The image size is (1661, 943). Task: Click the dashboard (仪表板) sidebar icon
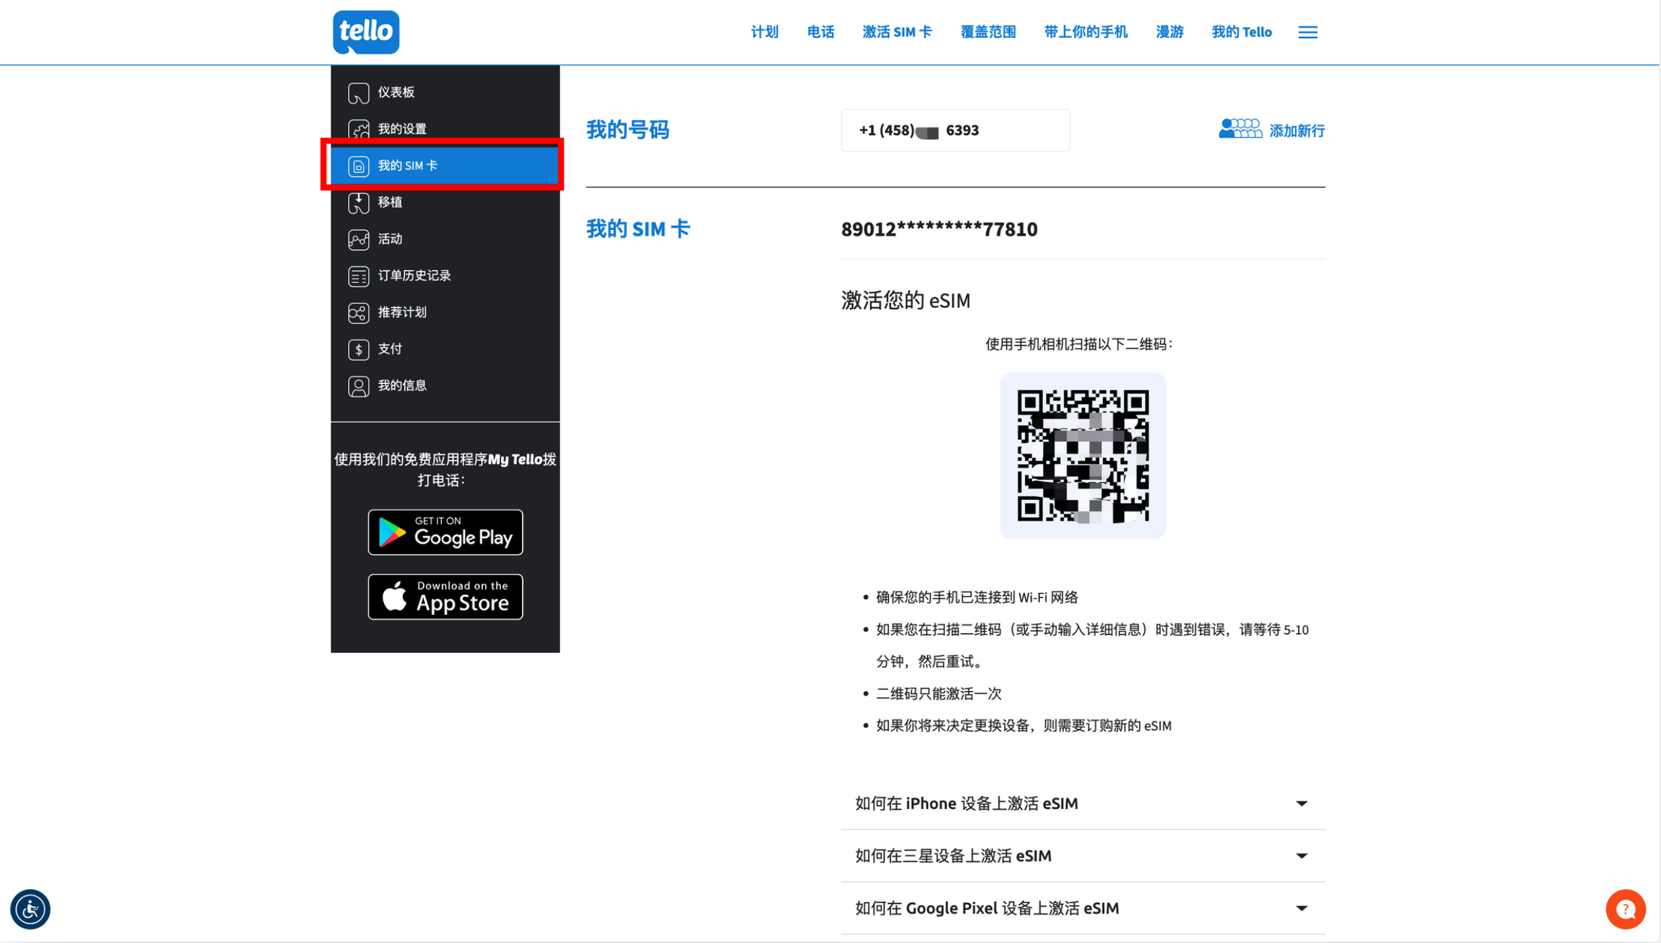tap(358, 92)
